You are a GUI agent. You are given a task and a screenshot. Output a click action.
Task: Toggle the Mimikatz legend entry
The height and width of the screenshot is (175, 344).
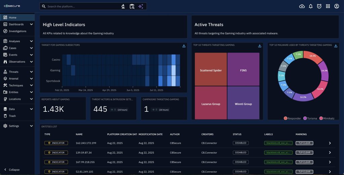tap(328, 118)
